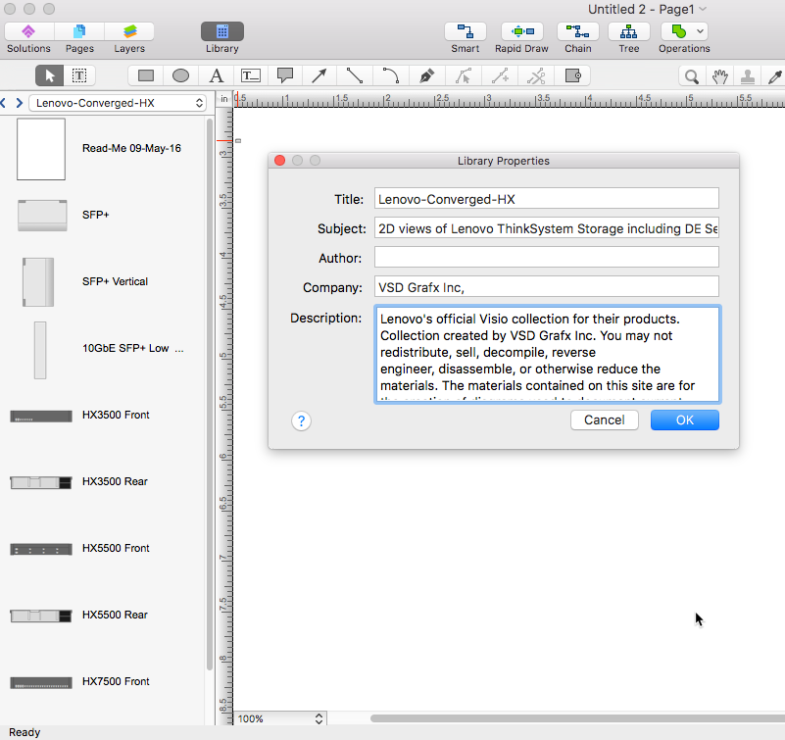Select the Tree connection mode

[629, 31]
